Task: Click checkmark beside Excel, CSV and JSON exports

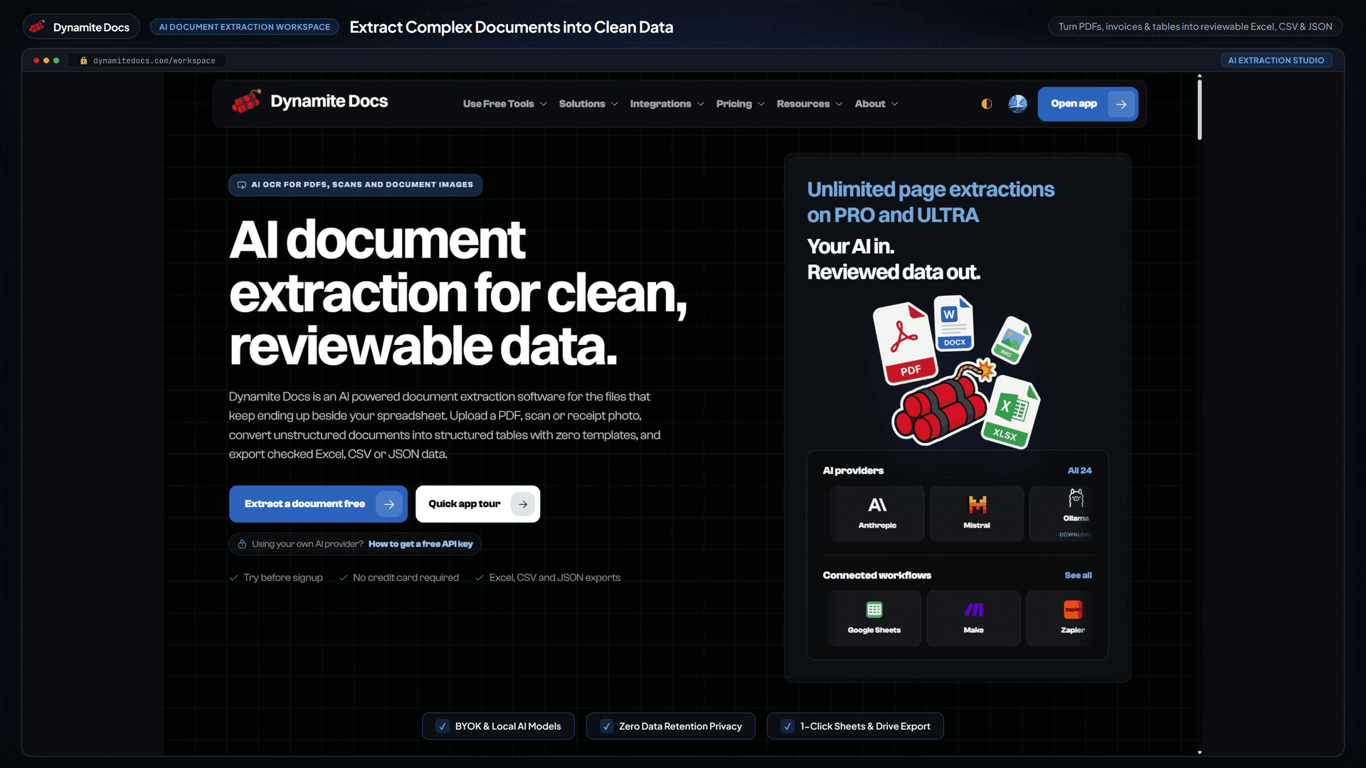Action: tap(480, 578)
